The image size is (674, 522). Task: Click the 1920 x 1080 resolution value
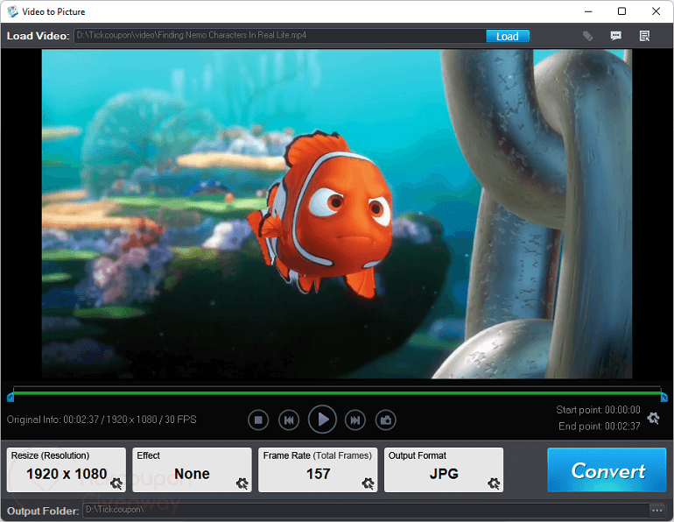pos(67,474)
